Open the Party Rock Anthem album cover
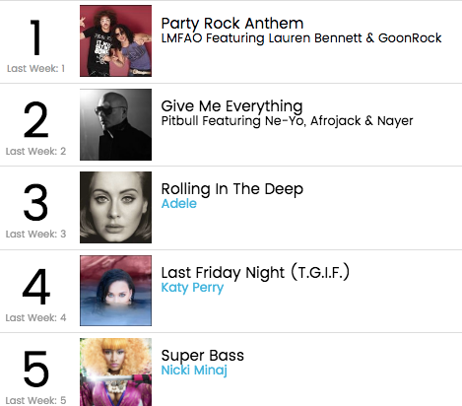This screenshot has height=406, width=462. coord(115,40)
